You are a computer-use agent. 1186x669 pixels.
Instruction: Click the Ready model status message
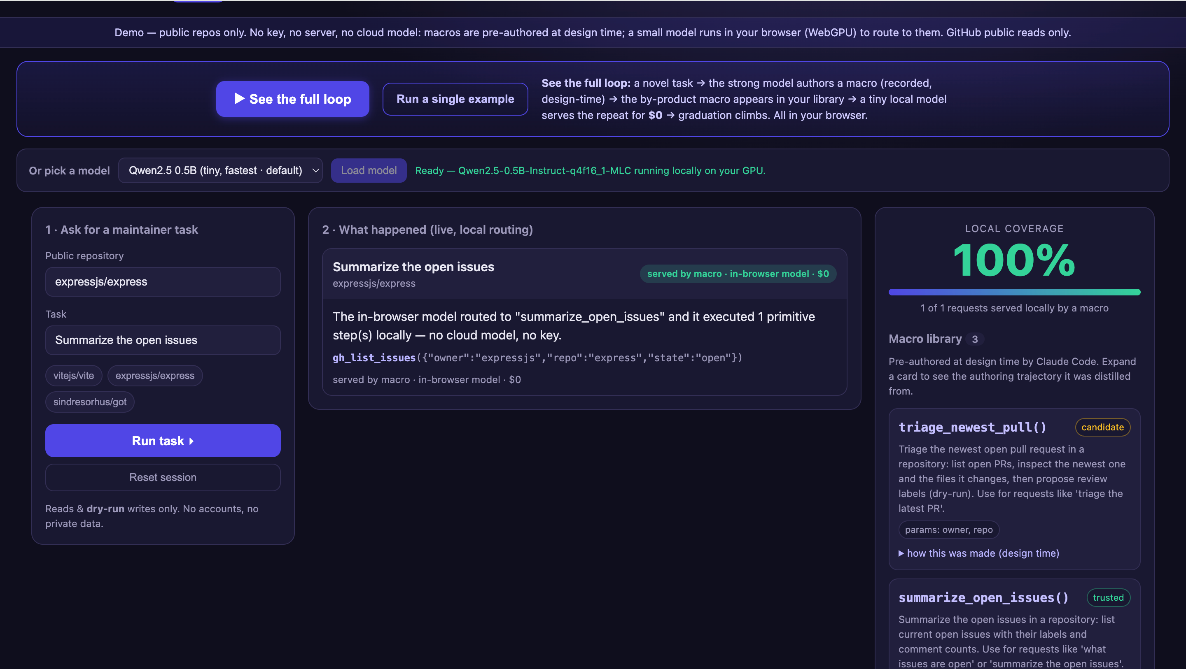(x=590, y=170)
